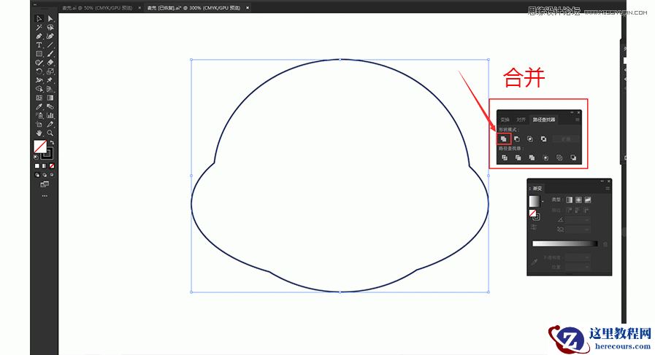Select the Selection tool (black arrow)
This screenshot has width=655, height=355.
coord(39,19)
